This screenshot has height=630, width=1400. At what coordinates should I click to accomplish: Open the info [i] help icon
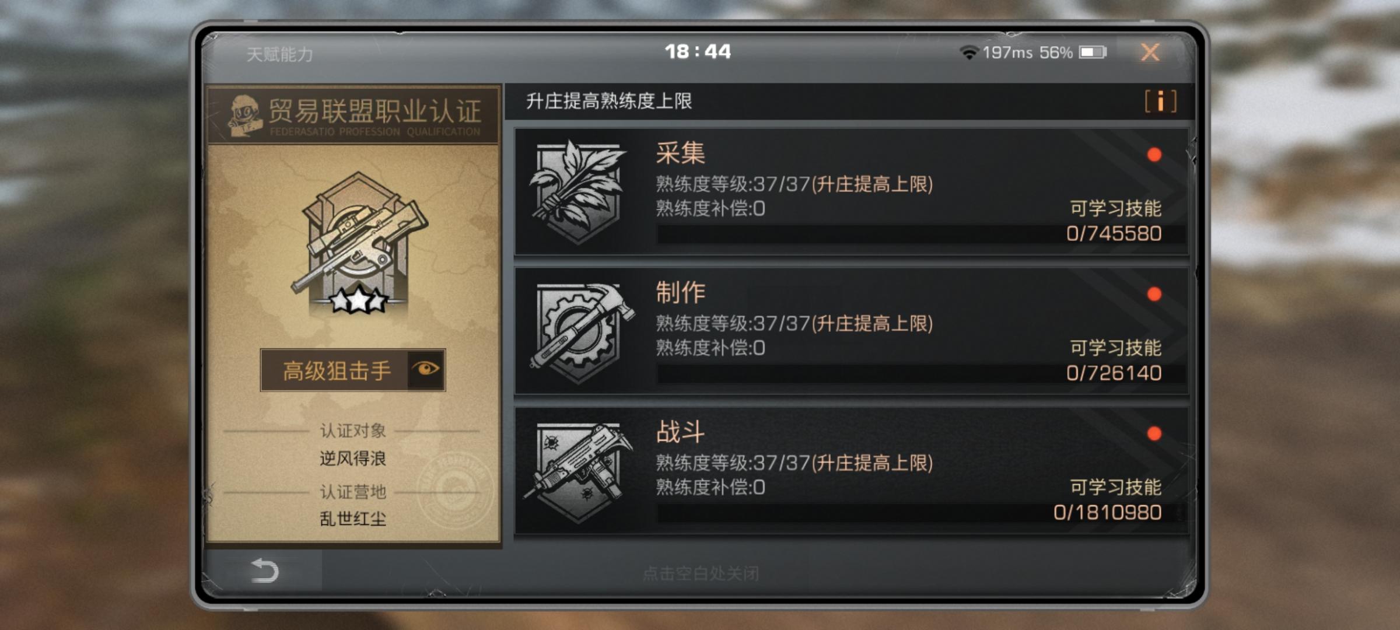[x=1160, y=101]
